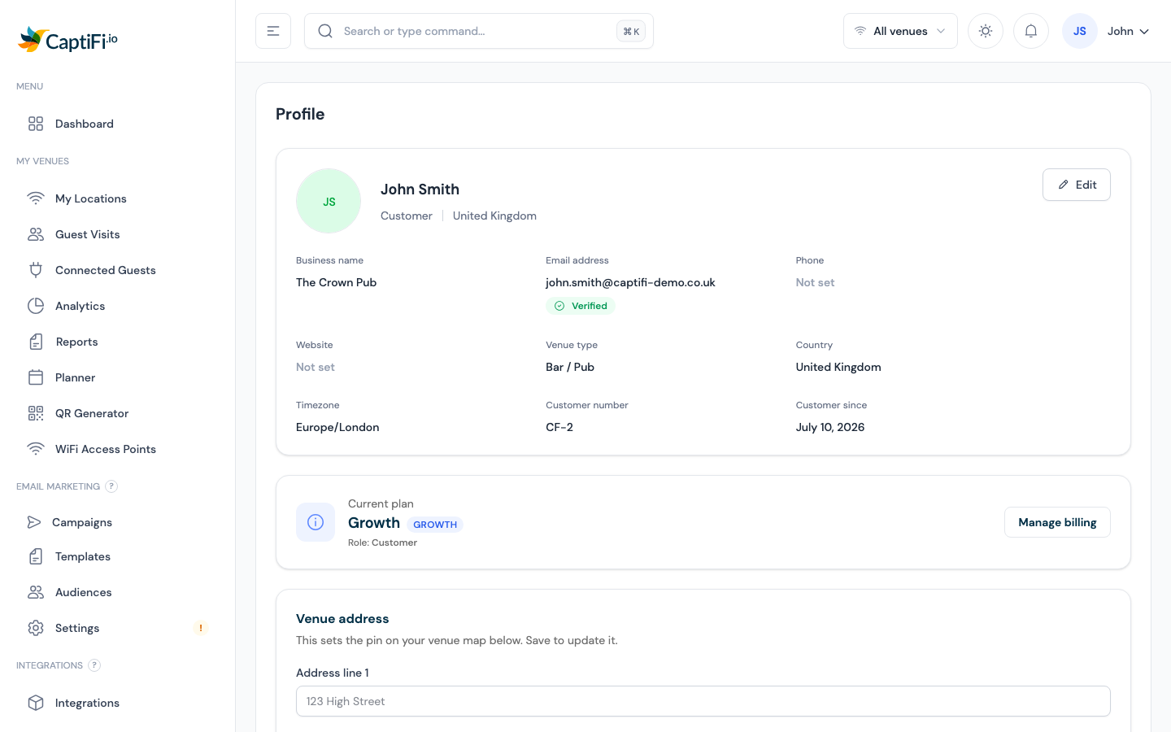Expand the John user menu chevron

point(1144,32)
